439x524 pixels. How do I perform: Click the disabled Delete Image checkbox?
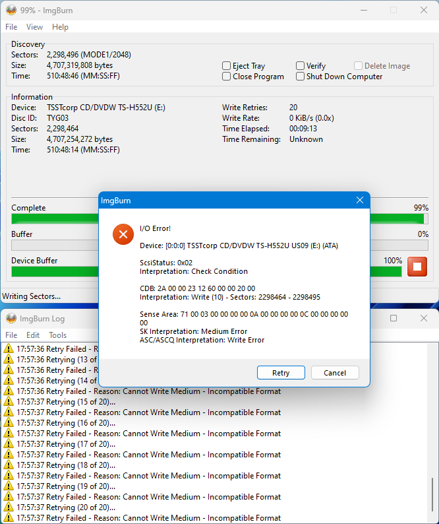358,66
